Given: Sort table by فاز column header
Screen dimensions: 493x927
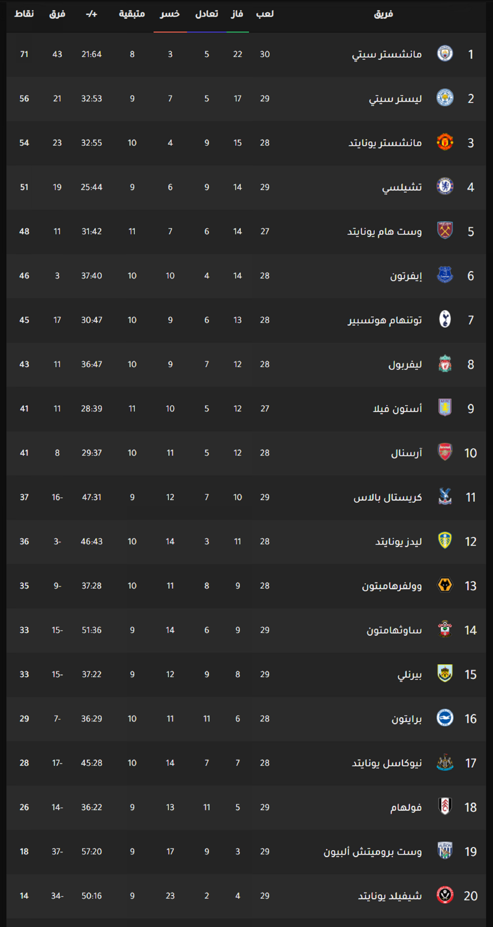Looking at the screenshot, I should pos(237,14).
